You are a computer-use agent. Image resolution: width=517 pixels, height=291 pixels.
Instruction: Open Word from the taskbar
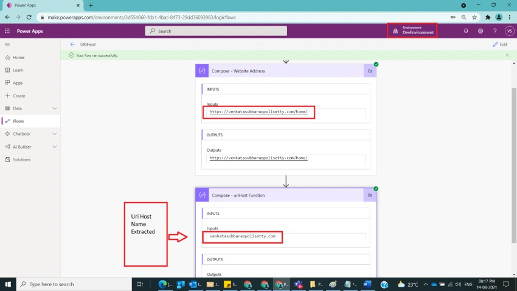(367, 284)
